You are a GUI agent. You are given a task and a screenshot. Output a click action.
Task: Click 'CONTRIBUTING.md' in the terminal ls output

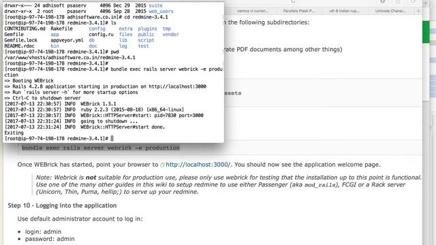[25, 29]
